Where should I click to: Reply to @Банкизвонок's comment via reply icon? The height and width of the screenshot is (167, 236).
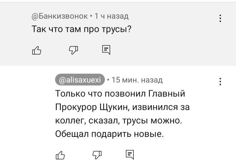click(x=106, y=50)
